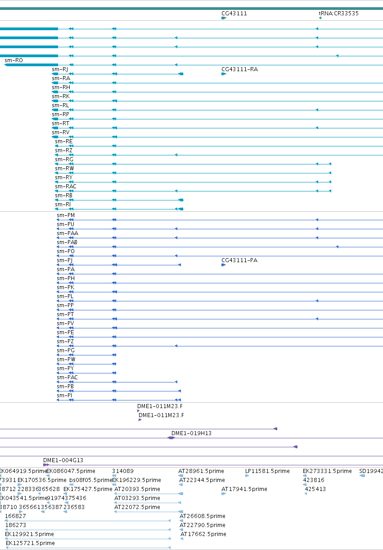Click the sm-PK protein label
The image size is (383, 550).
click(66, 287)
